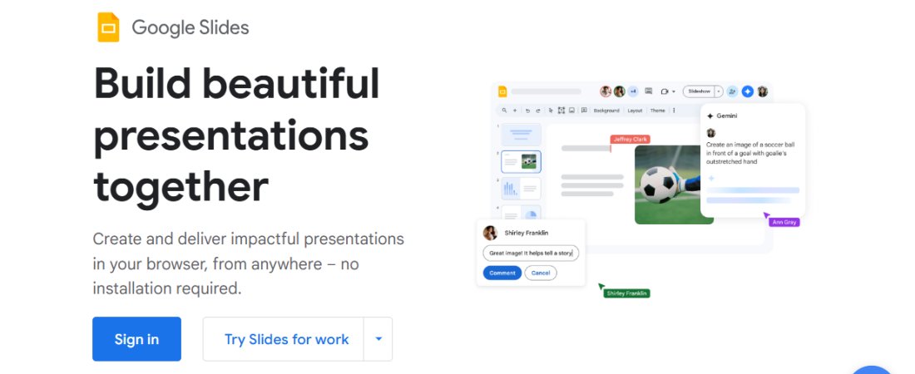
Task: Click Theme in the illustrated toolbar
Action: click(658, 111)
